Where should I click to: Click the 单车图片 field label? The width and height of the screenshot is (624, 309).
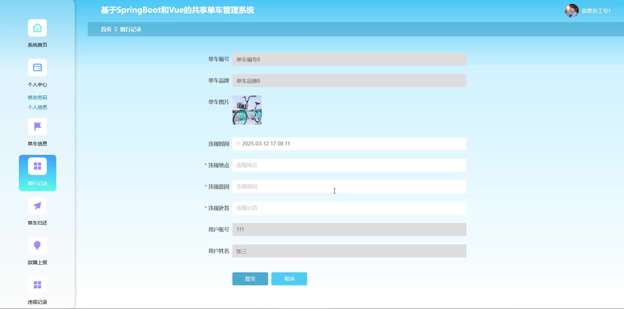click(x=219, y=102)
